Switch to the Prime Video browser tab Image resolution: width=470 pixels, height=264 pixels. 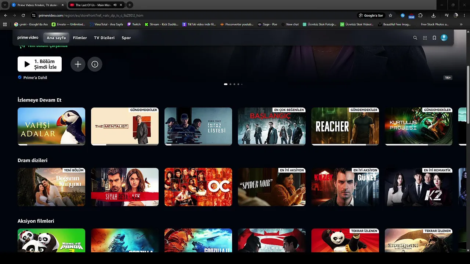[x=37, y=5]
